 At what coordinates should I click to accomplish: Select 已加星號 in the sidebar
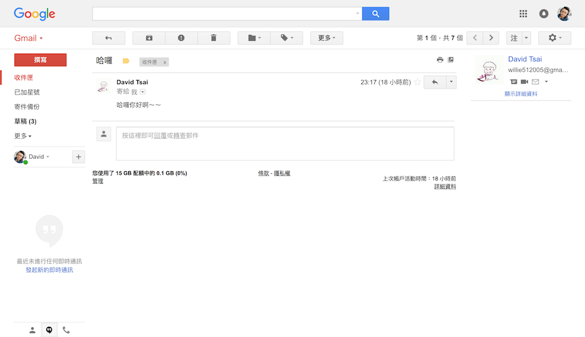pos(27,92)
